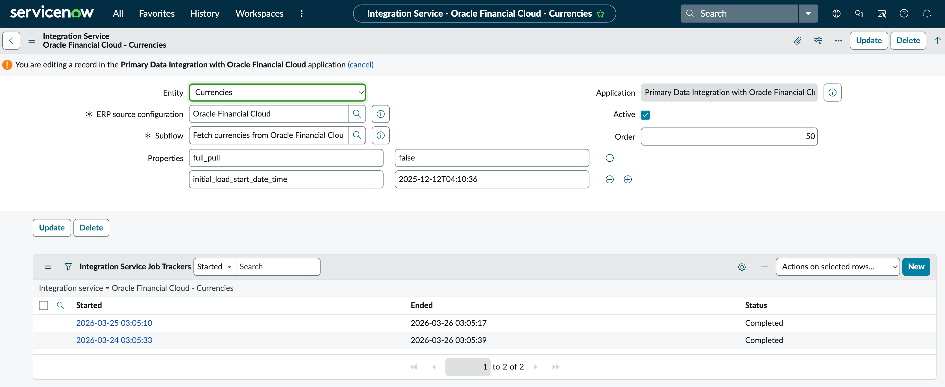This screenshot has height=387, width=945.
Task: Open more options ellipsis in form header
Action: click(838, 40)
